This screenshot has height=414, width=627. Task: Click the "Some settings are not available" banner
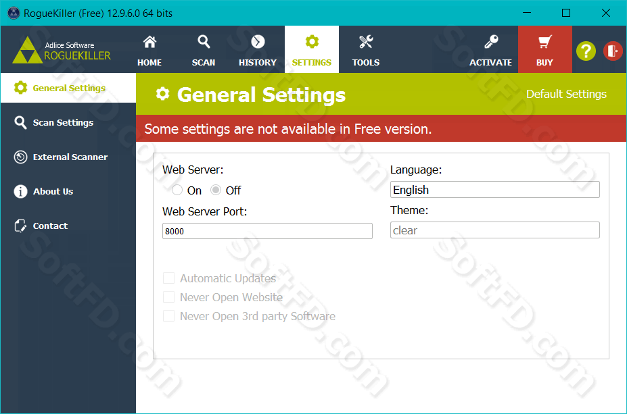(381, 128)
